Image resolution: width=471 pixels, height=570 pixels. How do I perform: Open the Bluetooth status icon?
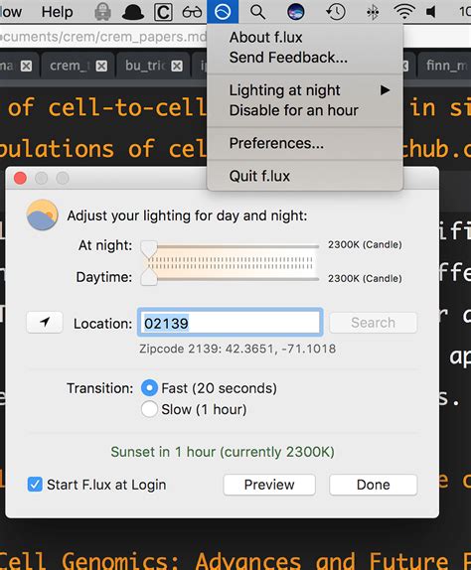click(373, 12)
